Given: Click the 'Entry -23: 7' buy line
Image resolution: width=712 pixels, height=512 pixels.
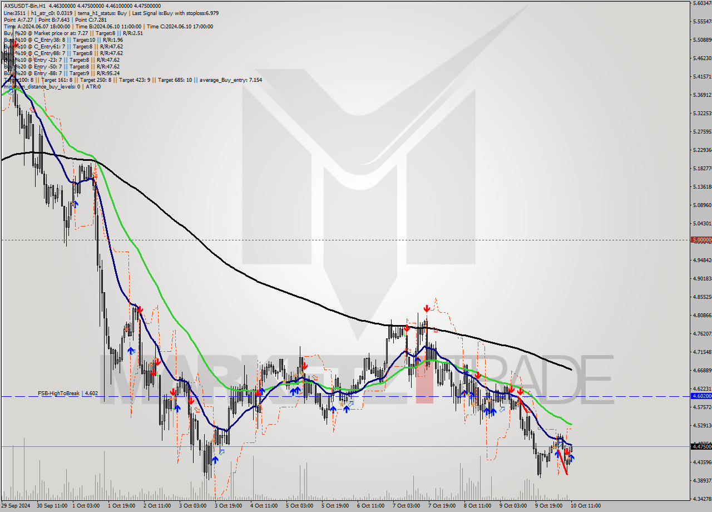Looking at the screenshot, I should [x=61, y=60].
